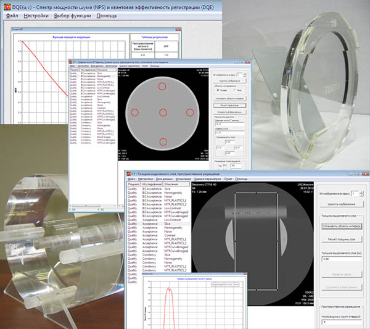Click the bottom red ROI circle on phantom

[x=163, y=142]
